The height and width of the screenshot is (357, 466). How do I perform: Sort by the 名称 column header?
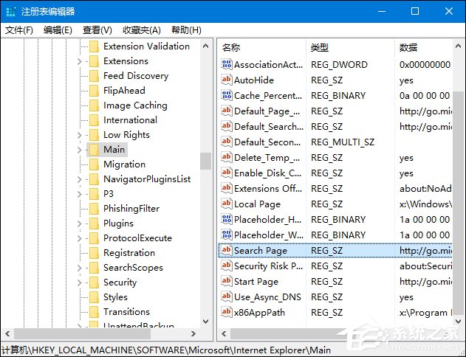[231, 47]
